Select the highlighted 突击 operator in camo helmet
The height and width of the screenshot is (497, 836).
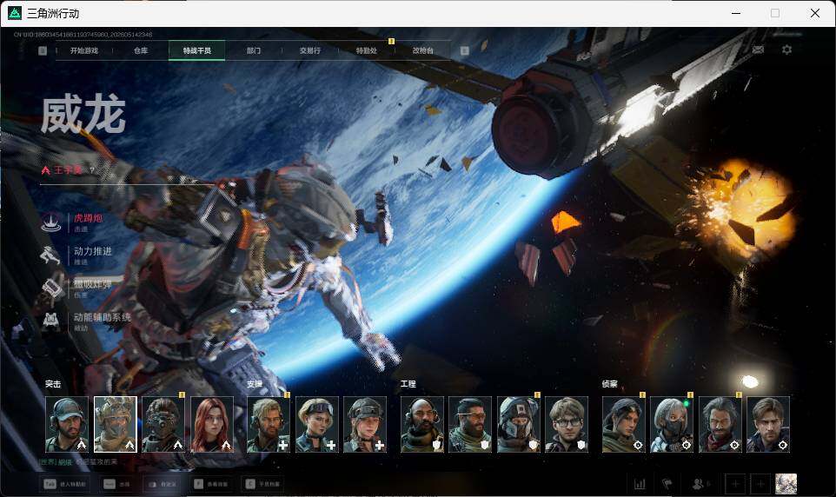(x=116, y=425)
